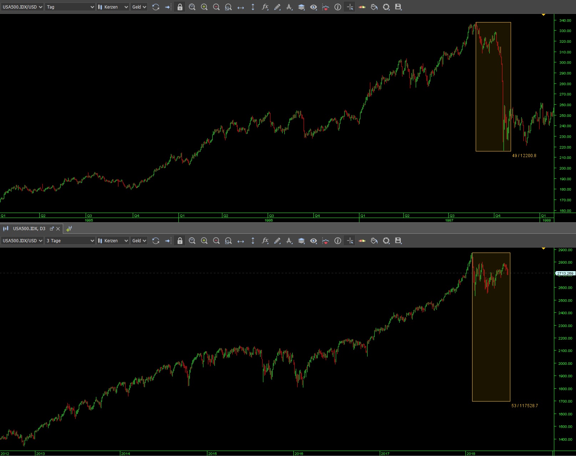Open the Geld price type dropdown
Image resolution: width=576 pixels, height=456 pixels.
point(138,7)
